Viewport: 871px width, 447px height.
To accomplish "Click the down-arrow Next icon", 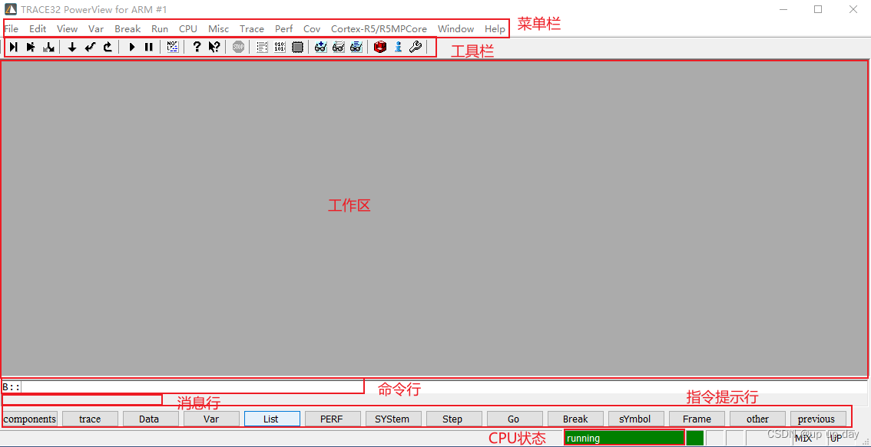I will [x=71, y=47].
